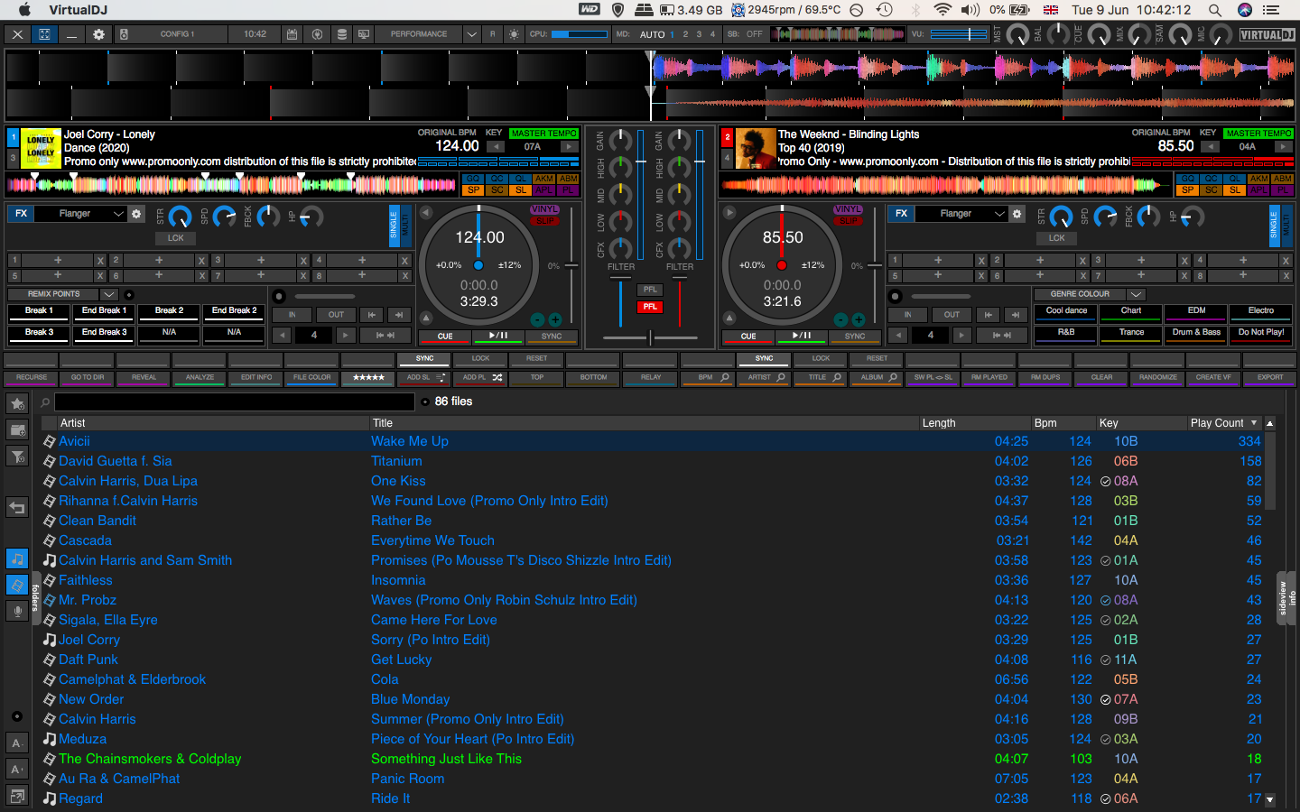1300x812 pixels.
Task: Enable the red PFL button in mixer
Action: (650, 307)
